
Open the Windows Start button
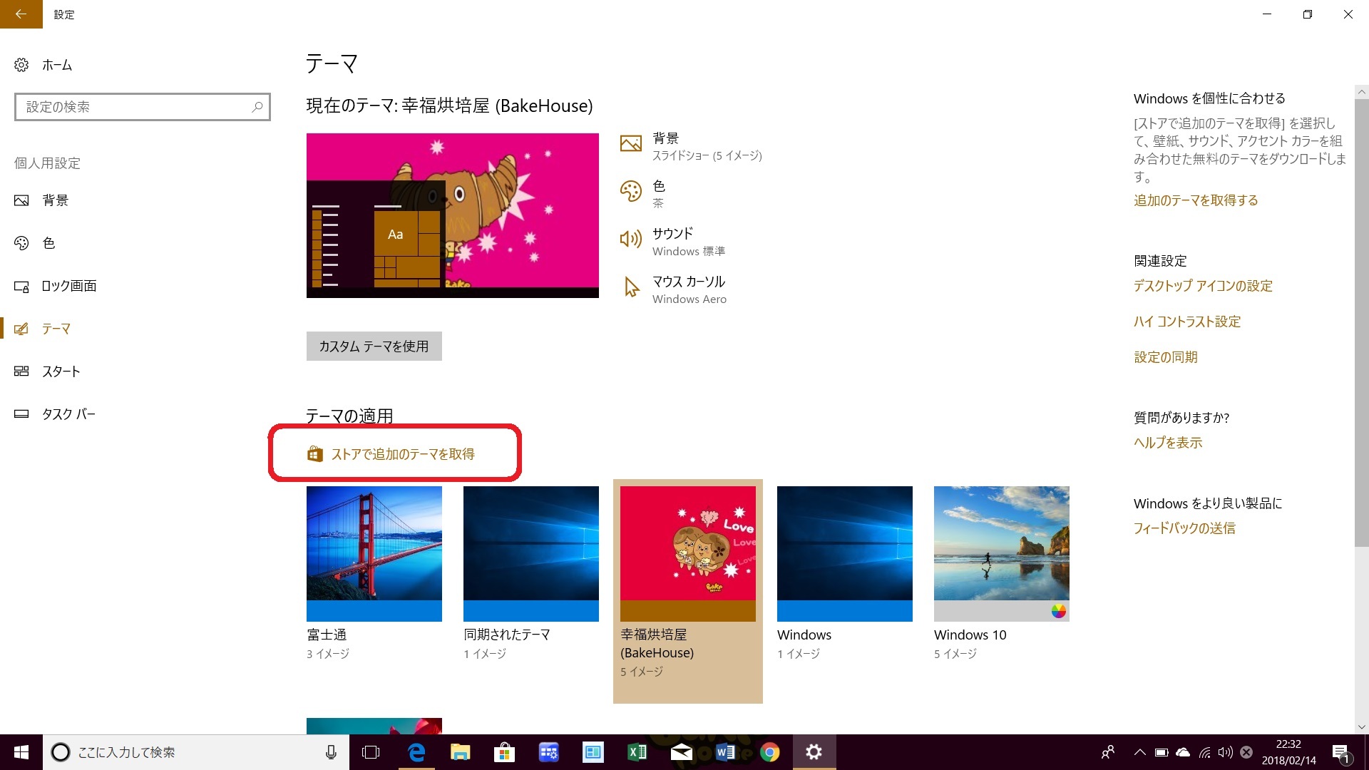21,752
